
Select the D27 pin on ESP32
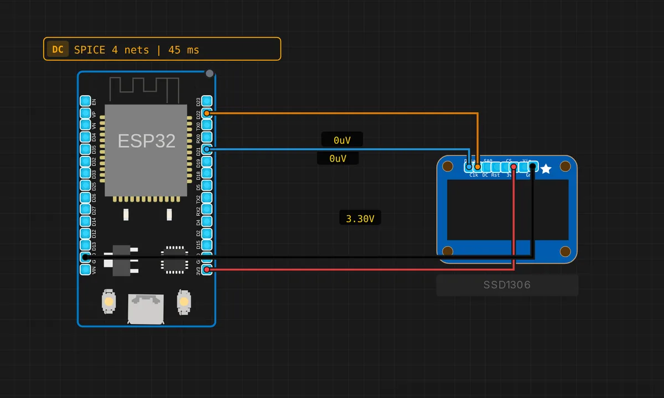[85, 210]
